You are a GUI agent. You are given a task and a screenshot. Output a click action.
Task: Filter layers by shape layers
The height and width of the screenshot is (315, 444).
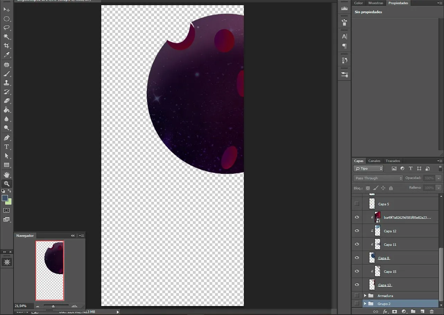[419, 169]
